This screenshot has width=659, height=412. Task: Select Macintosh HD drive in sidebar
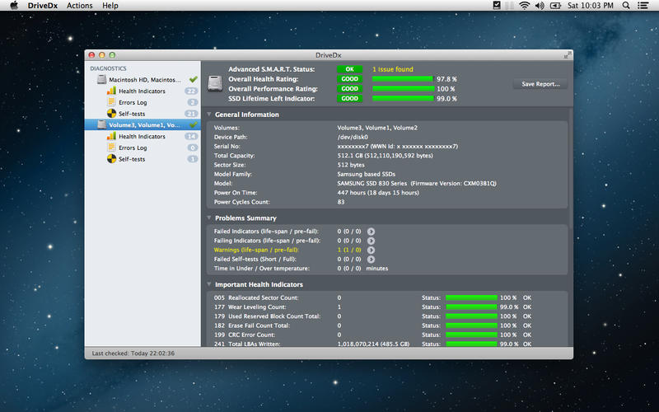(x=143, y=79)
